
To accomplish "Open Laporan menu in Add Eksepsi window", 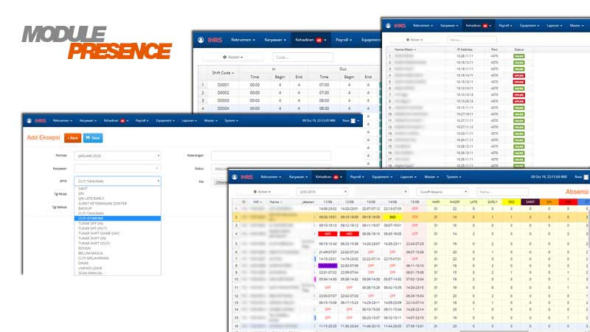I will (190, 121).
